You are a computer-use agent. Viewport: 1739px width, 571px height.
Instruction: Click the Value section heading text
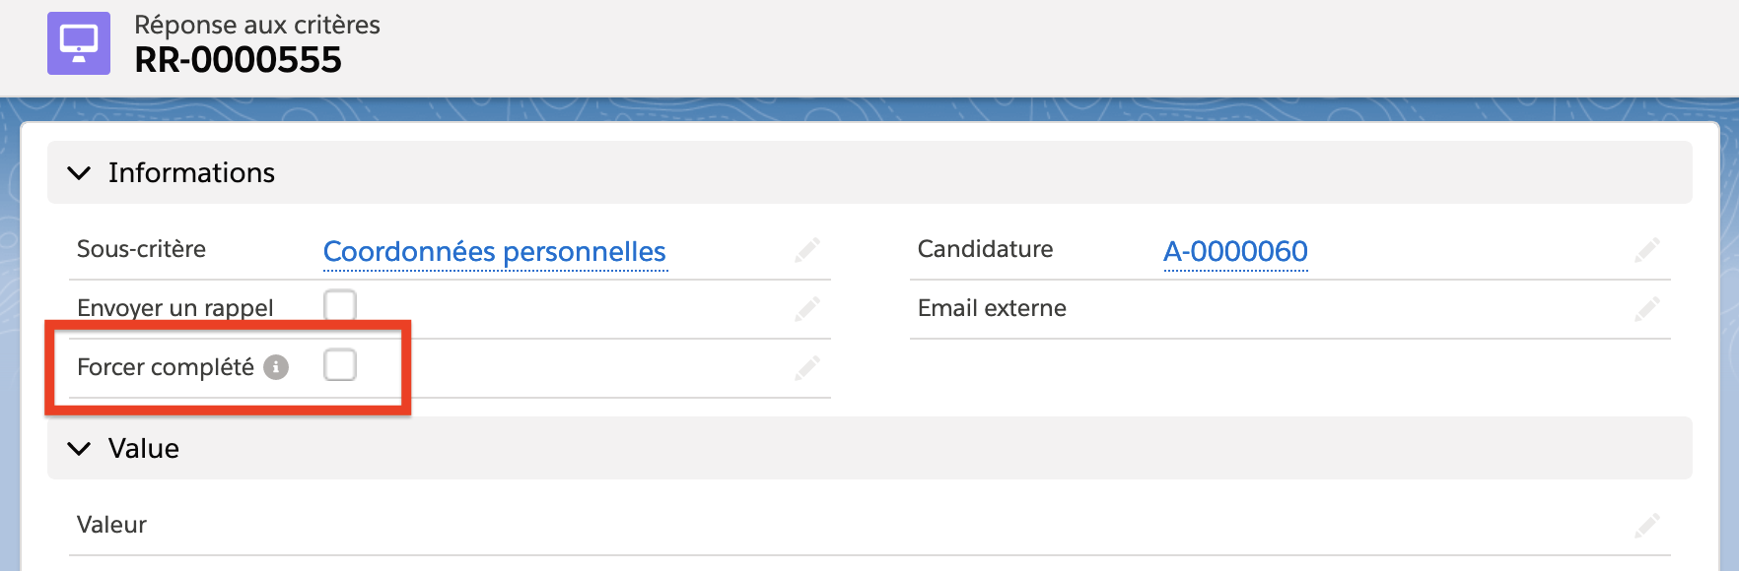(x=144, y=449)
